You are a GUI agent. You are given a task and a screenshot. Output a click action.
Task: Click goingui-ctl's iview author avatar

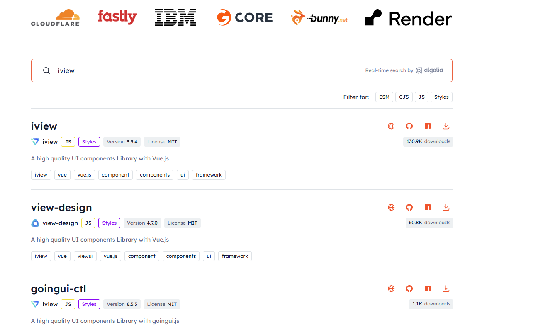(35, 304)
